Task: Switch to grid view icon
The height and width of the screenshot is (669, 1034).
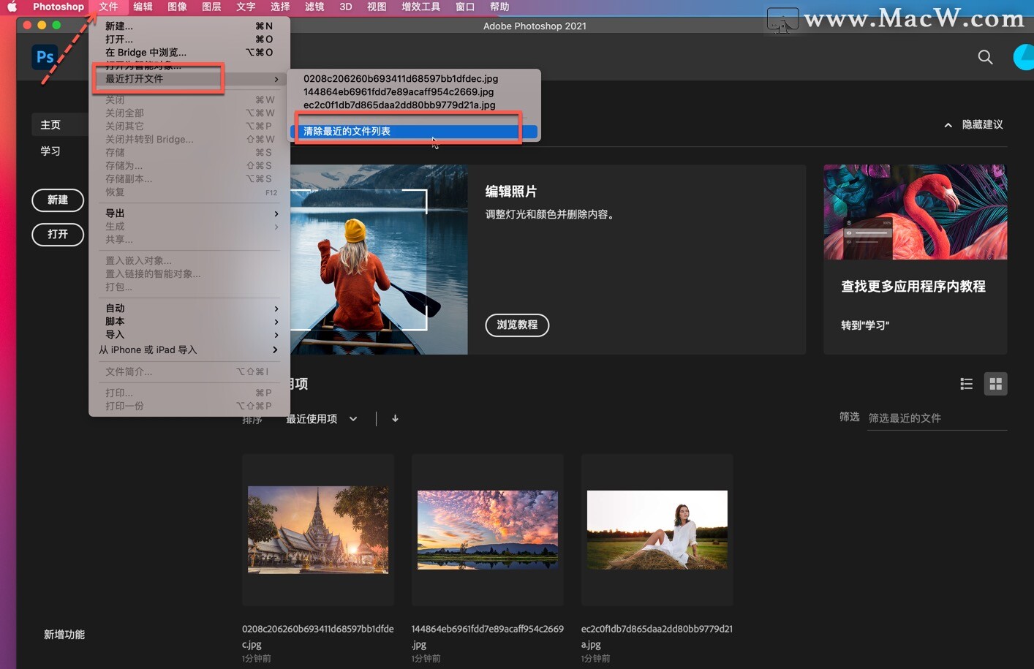Action: [x=995, y=384]
